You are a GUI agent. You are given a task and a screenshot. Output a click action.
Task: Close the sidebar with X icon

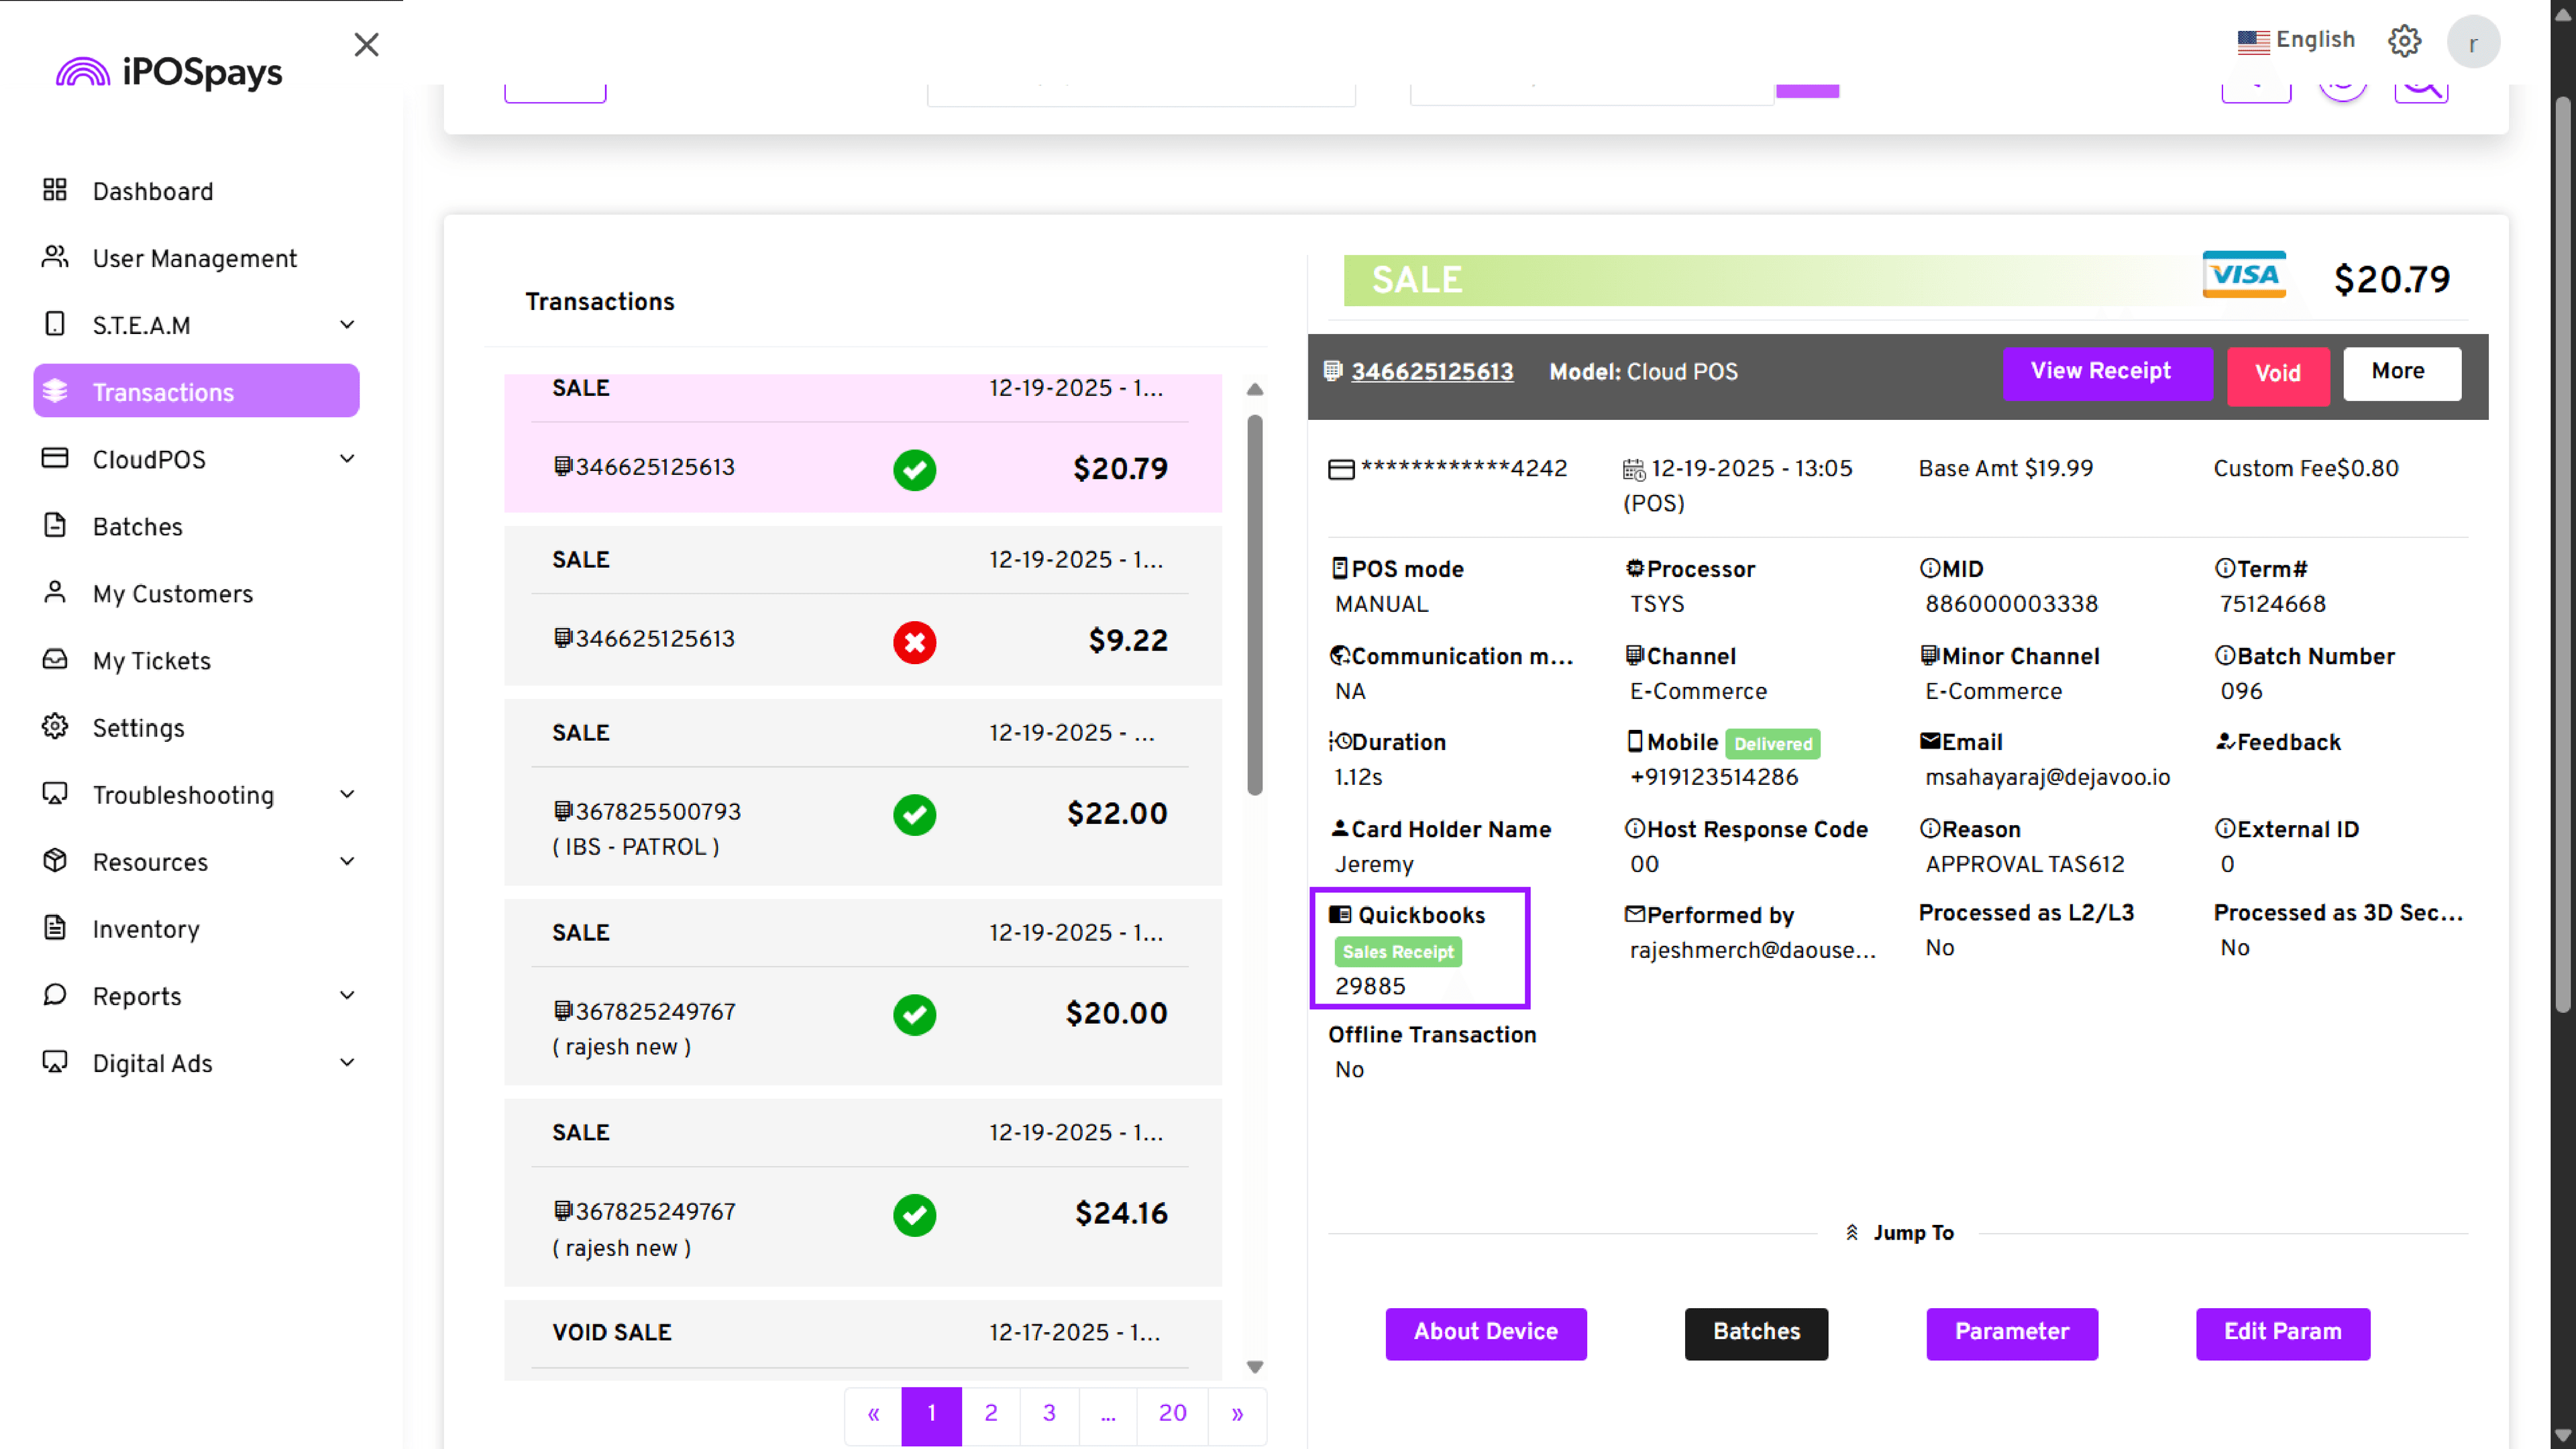click(x=366, y=44)
